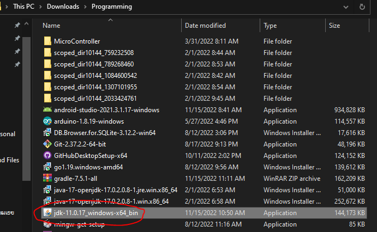Select DB.Browser.for.SQLite-3.12.2-win64 file name
Viewport: 377px width, 232px height.
[105, 133]
